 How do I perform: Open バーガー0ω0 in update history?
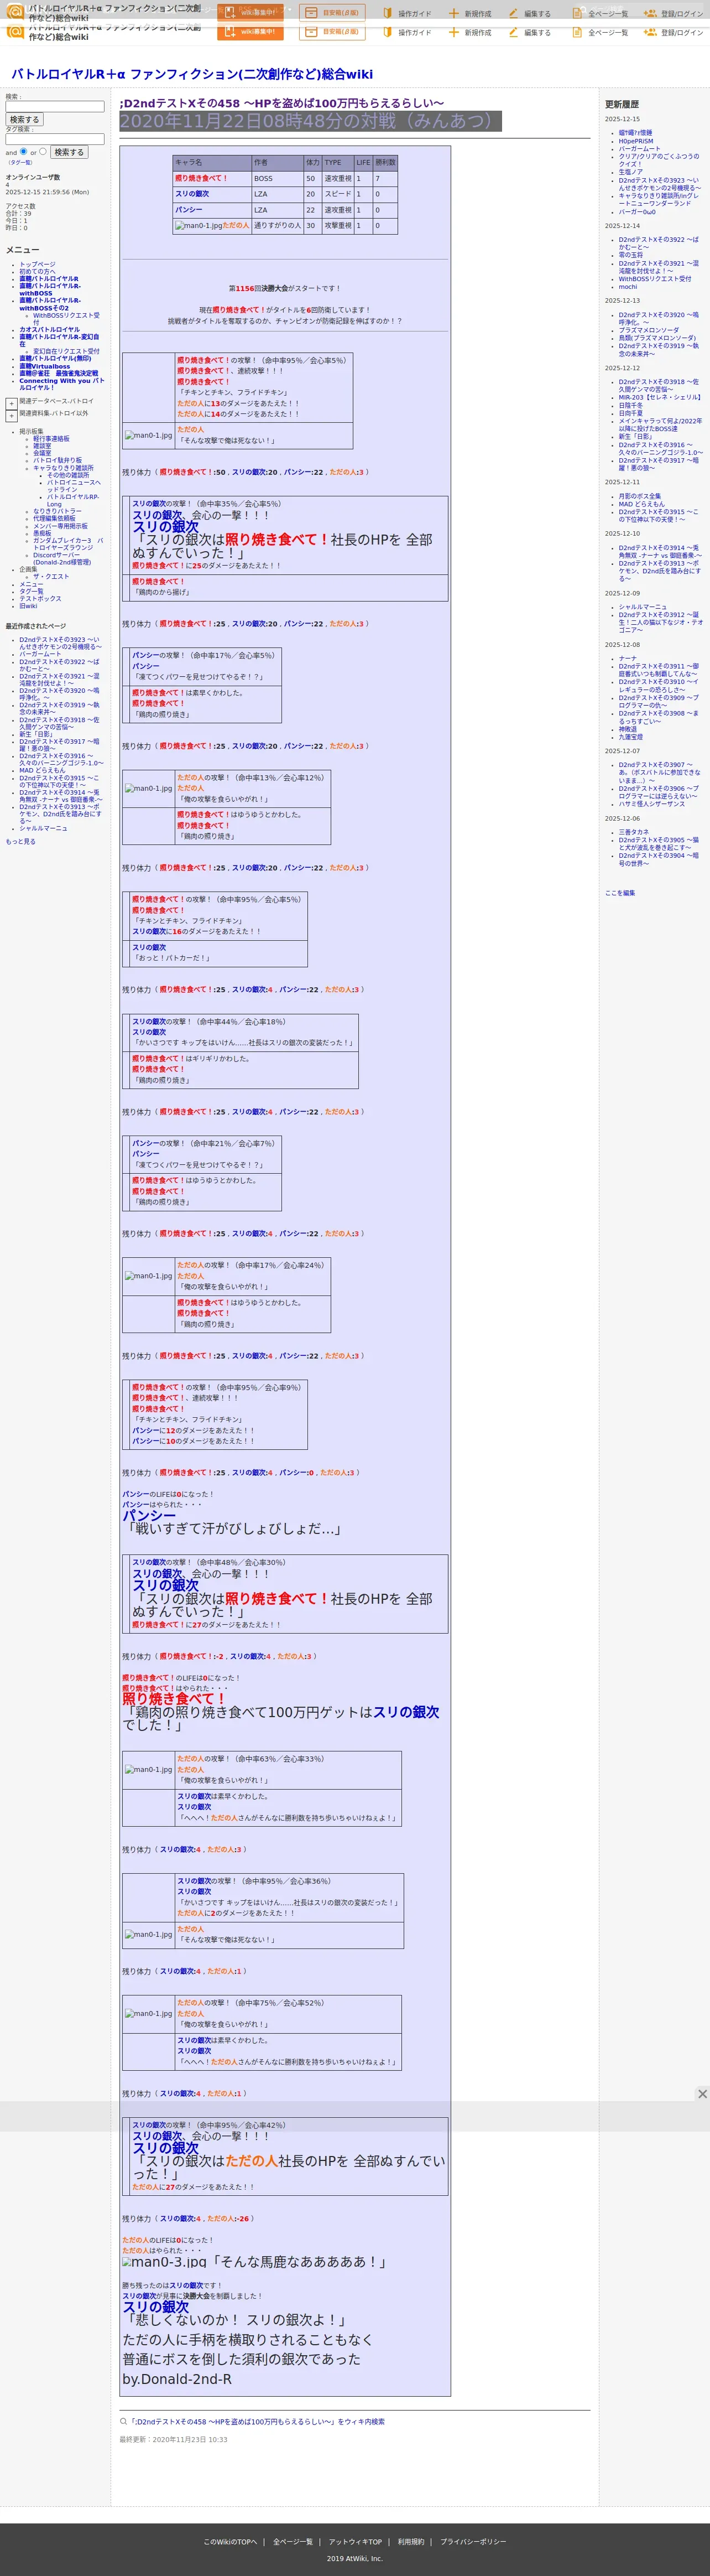[637, 212]
